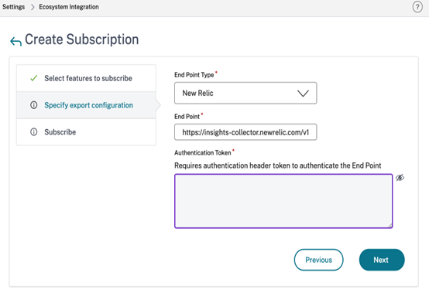Click the 'Create Subscription' heading text
The width and height of the screenshot is (429, 293).
click(x=82, y=39)
